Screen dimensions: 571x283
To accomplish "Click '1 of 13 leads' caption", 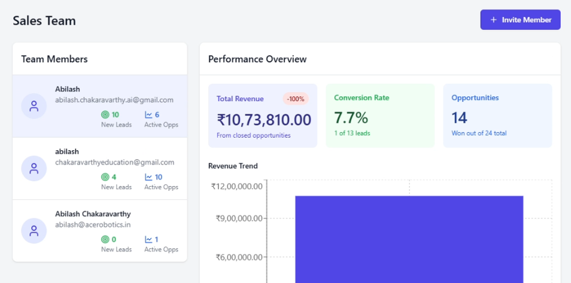I will (x=352, y=133).
